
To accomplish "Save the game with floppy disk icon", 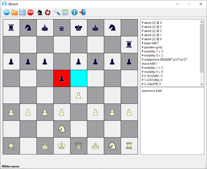I will click(22, 13).
